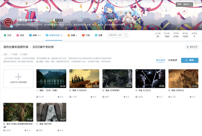Go to the 订阅 subscriptions tab
Viewport: 202px width, 136px height.
86,35
